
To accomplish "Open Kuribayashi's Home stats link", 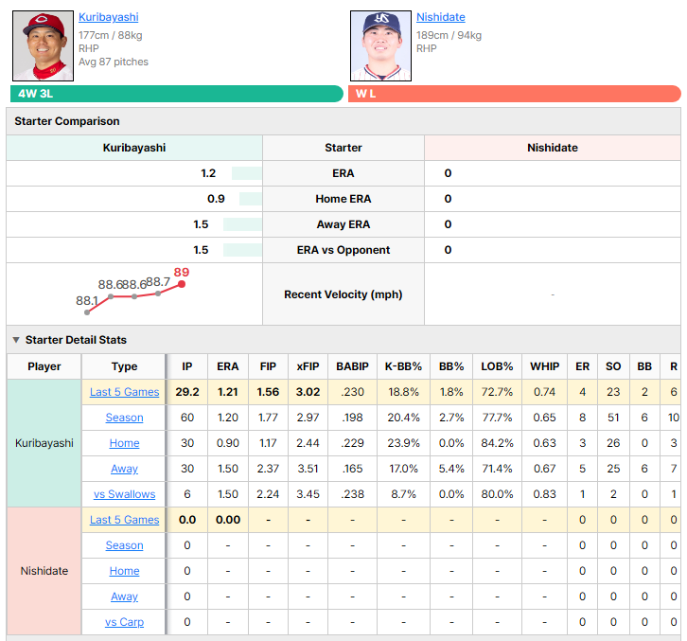I will pyautogui.click(x=124, y=443).
